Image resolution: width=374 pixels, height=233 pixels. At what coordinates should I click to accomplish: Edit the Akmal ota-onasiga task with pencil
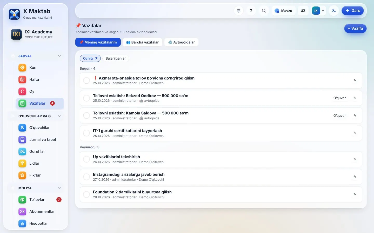(x=355, y=81)
